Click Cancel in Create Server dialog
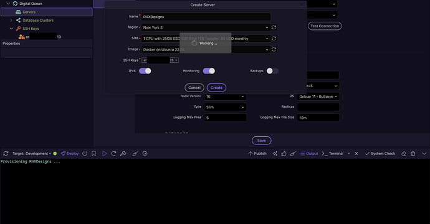 pyautogui.click(x=194, y=88)
